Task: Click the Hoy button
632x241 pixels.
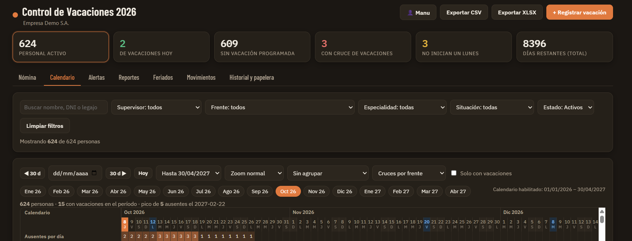Action: pyautogui.click(x=143, y=173)
